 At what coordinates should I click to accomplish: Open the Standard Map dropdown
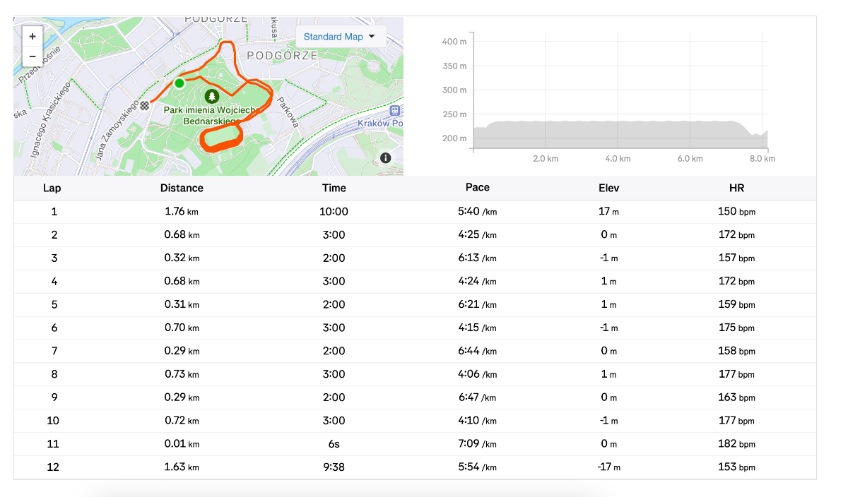(x=340, y=37)
